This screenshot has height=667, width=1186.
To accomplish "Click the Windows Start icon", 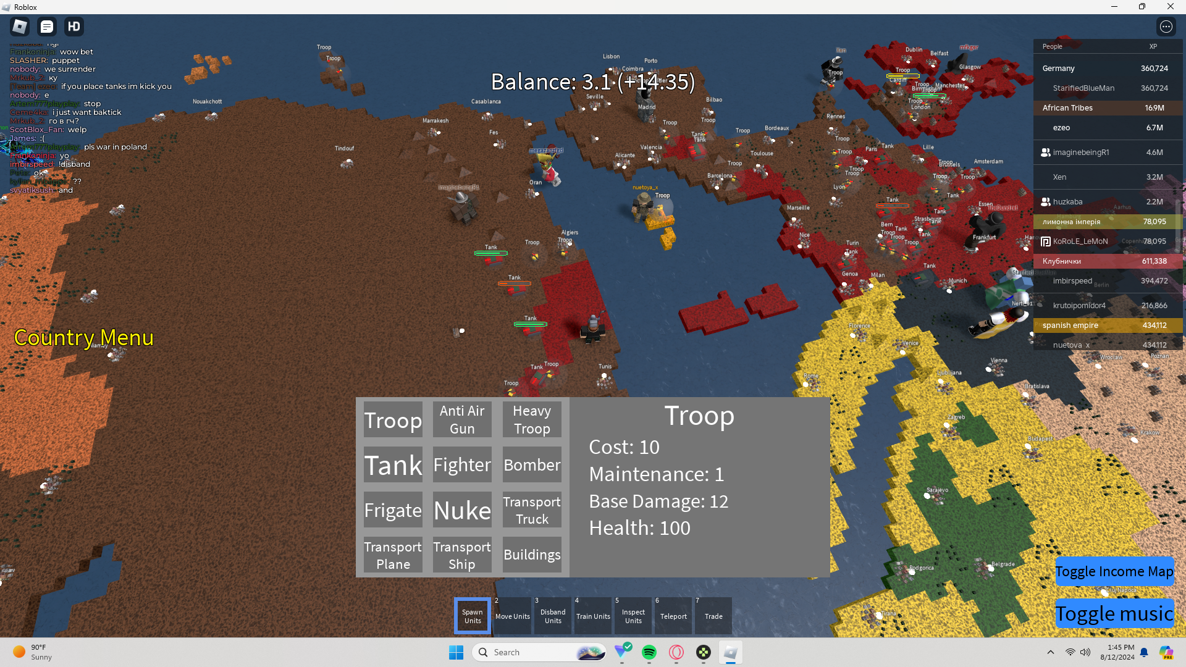I will [456, 652].
